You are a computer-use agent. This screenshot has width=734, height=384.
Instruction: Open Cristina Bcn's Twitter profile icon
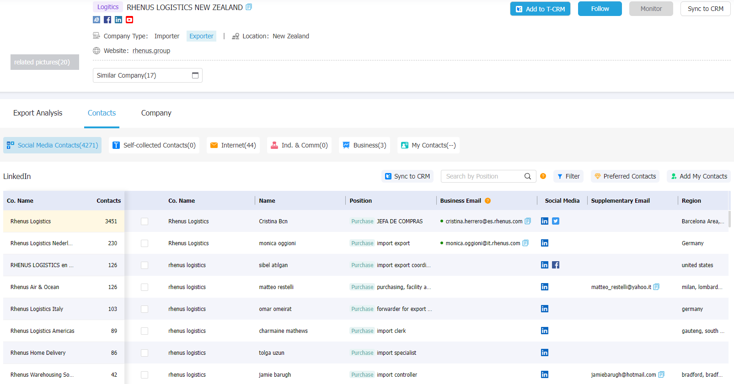(x=556, y=221)
